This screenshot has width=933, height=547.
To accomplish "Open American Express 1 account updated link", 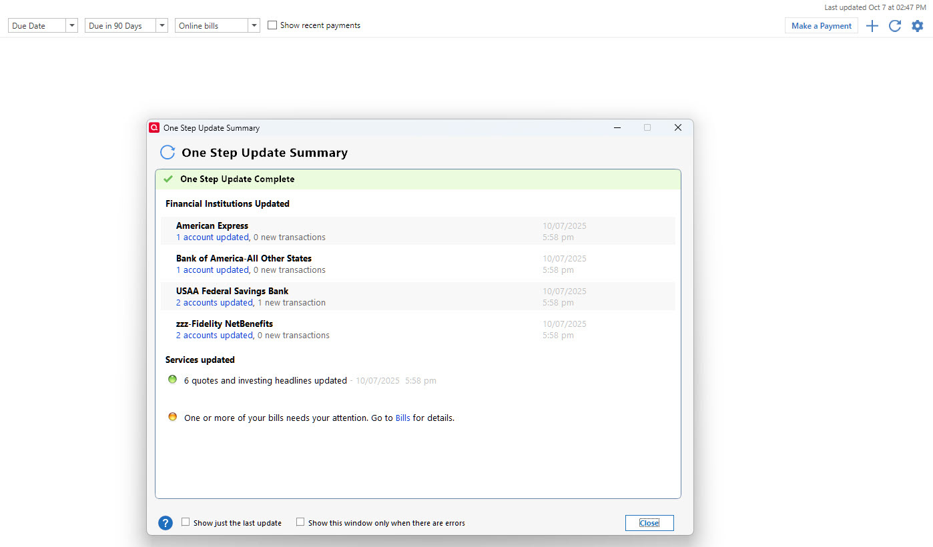I will click(212, 237).
